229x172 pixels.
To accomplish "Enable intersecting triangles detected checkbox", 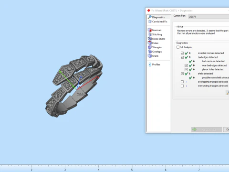I will tap(182, 86).
